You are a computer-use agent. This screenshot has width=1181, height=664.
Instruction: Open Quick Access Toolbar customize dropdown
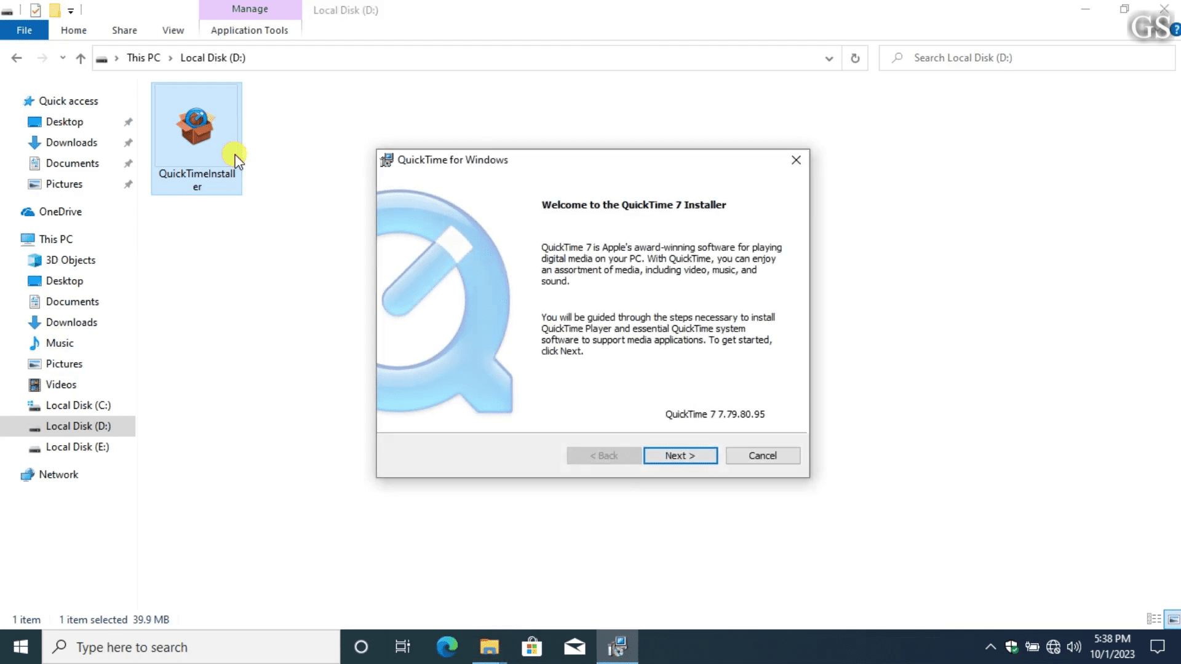tap(71, 10)
